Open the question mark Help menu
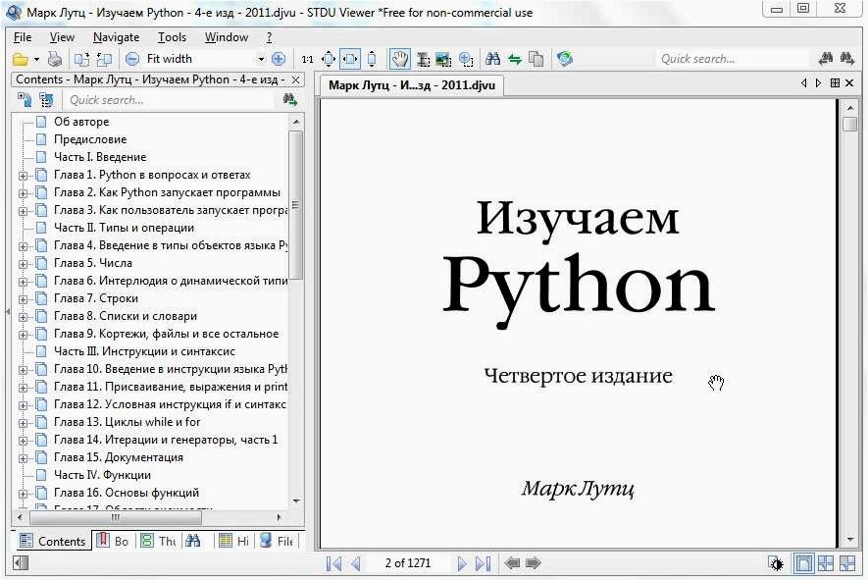This screenshot has width=868, height=580. point(270,37)
